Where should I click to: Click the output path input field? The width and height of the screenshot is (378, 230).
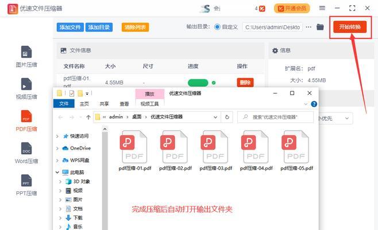[272, 27]
